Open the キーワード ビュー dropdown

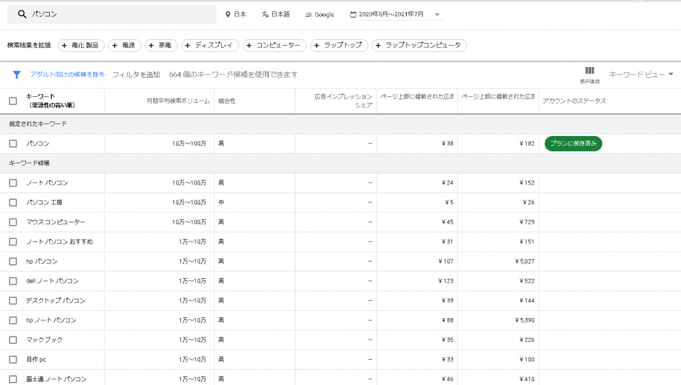[640, 74]
